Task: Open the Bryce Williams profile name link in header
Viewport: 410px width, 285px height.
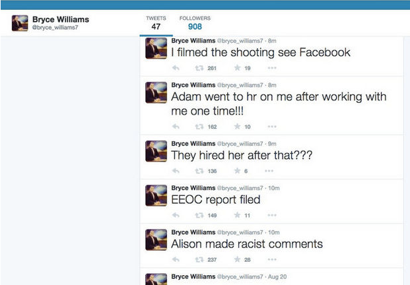Action: point(60,19)
